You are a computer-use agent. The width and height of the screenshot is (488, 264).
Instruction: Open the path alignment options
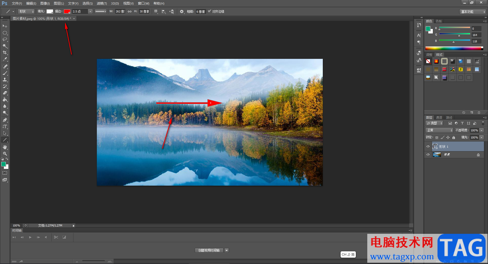coord(164,11)
